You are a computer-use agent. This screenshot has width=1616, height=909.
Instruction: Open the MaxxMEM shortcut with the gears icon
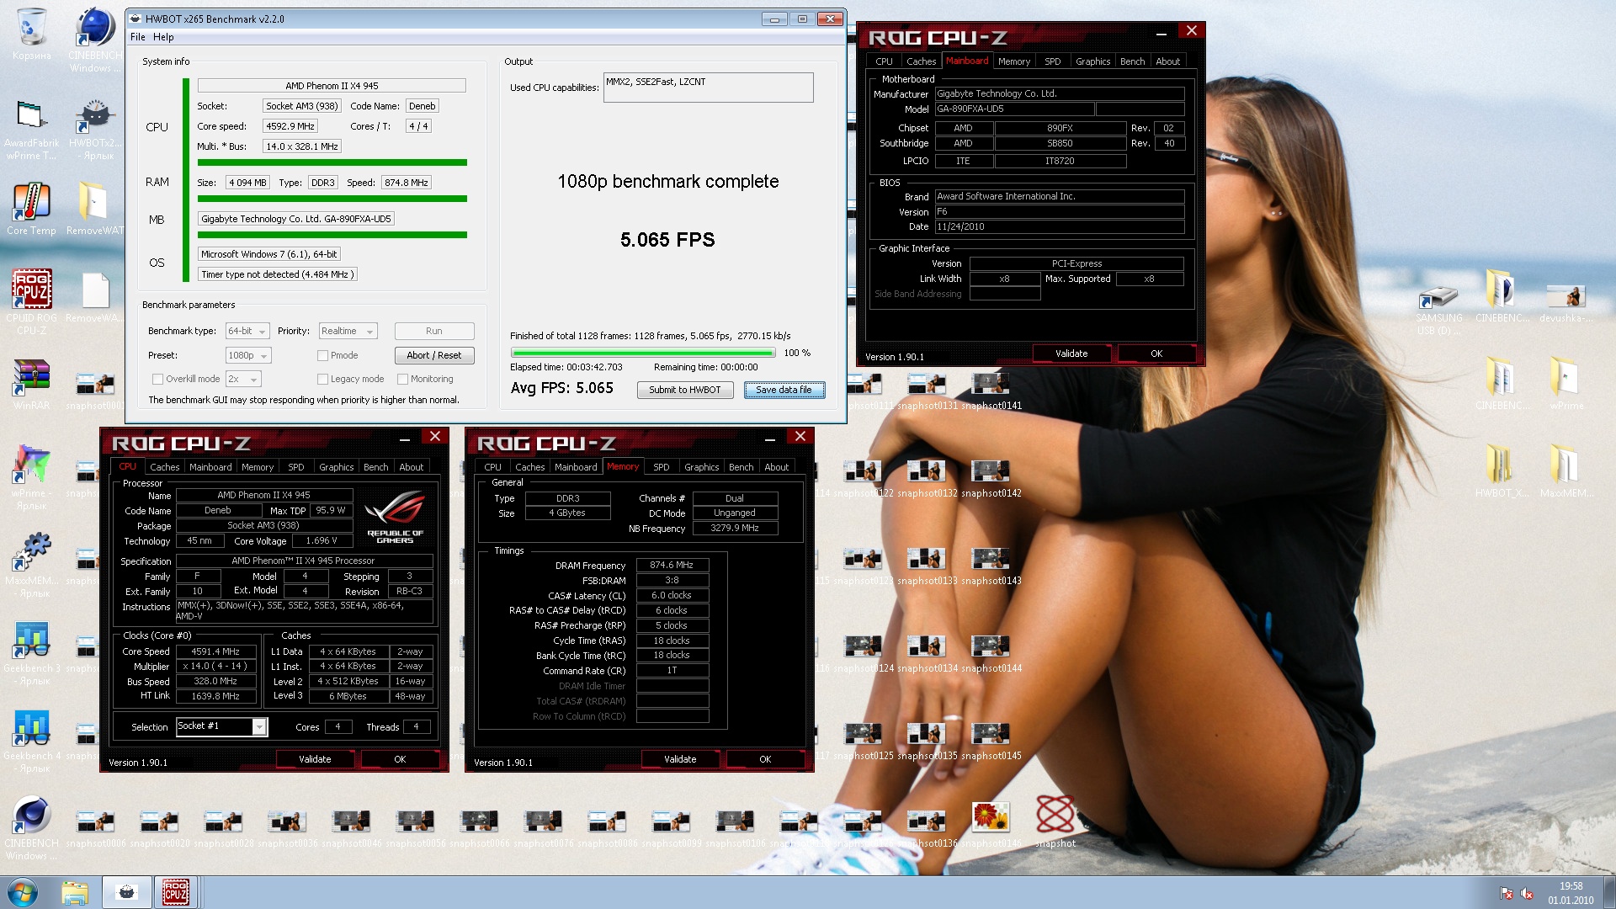[31, 565]
